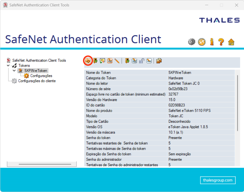Select 'Tentativas de Senha do administrador restantes' label
Viewport: 244px width, 192px height.
(x=122, y=165)
